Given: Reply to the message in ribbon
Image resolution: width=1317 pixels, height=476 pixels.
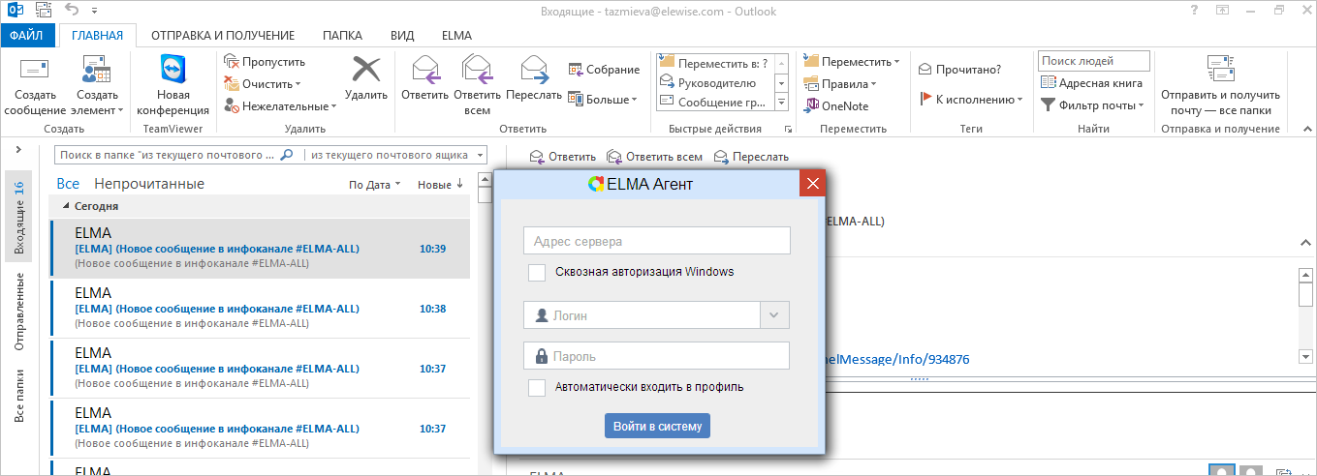Looking at the screenshot, I should (x=424, y=78).
